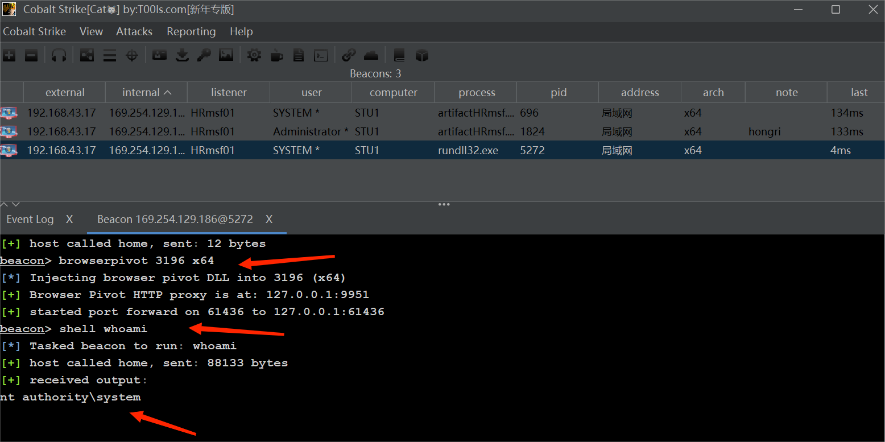Sort sessions by the external column header

click(64, 93)
